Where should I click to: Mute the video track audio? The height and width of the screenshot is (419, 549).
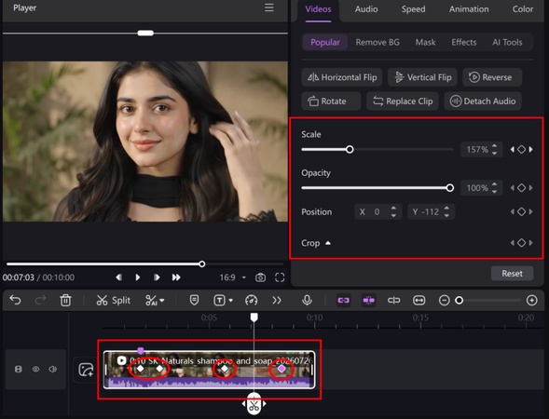(53, 370)
